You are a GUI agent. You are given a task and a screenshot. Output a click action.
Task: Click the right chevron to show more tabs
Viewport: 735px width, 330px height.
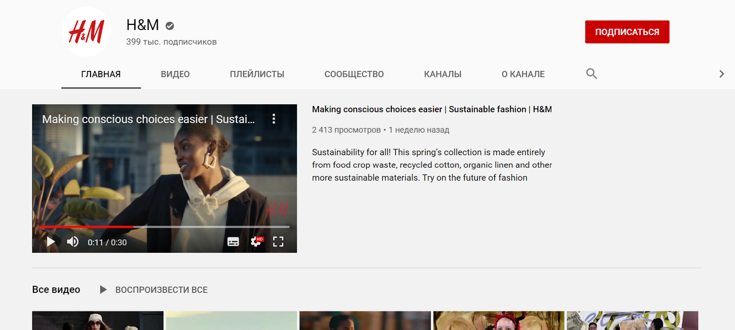coord(722,74)
